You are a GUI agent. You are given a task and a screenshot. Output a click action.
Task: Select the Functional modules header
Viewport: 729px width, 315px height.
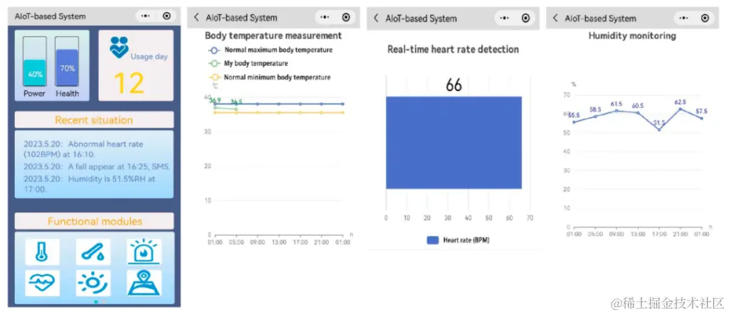tap(94, 221)
